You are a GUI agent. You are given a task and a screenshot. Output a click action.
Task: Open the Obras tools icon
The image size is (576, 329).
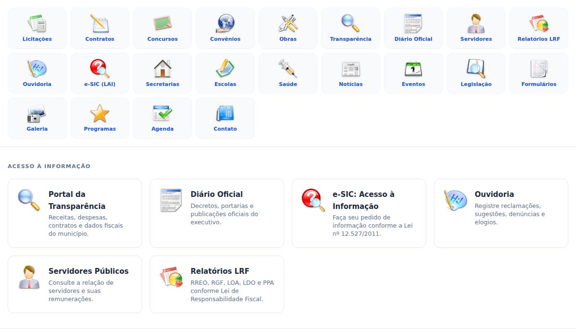(288, 23)
